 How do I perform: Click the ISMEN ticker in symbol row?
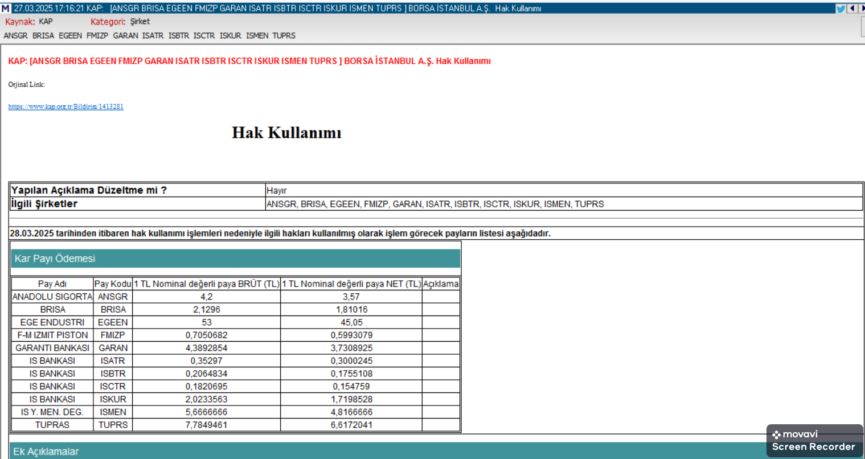(257, 35)
